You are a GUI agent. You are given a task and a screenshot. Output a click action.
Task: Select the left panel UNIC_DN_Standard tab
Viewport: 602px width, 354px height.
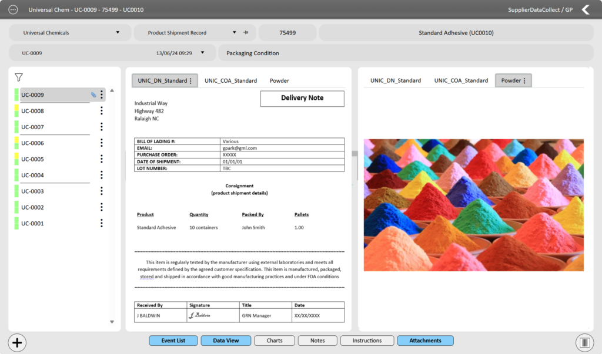tap(165, 80)
